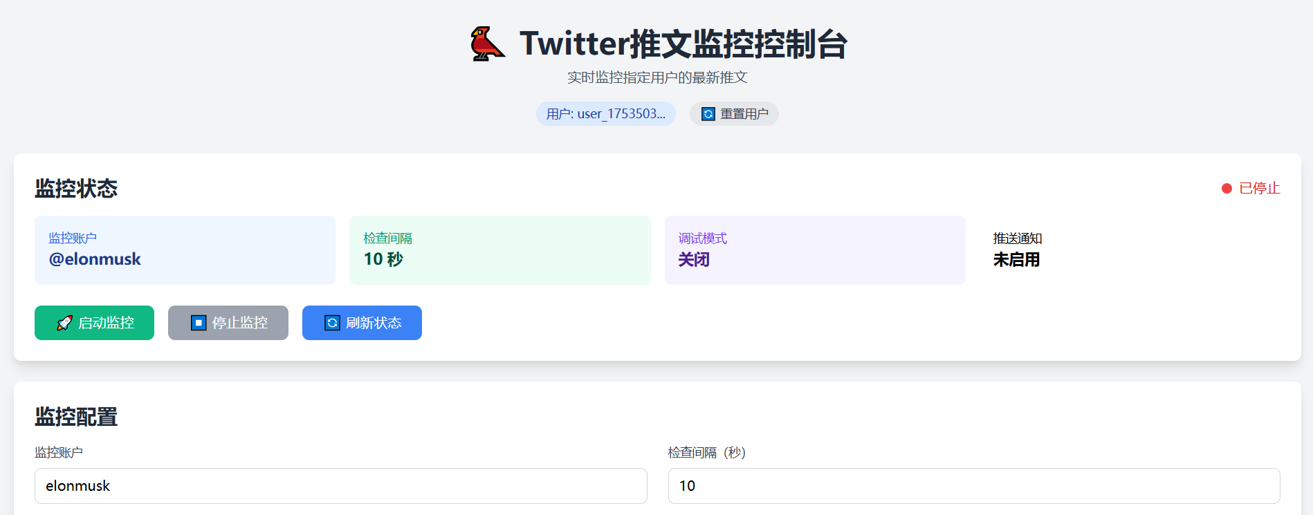Click the @elonmusk monitored account card
The width and height of the screenshot is (1313, 515).
(x=185, y=250)
